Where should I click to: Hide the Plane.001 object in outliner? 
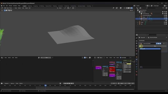pos(164,19)
